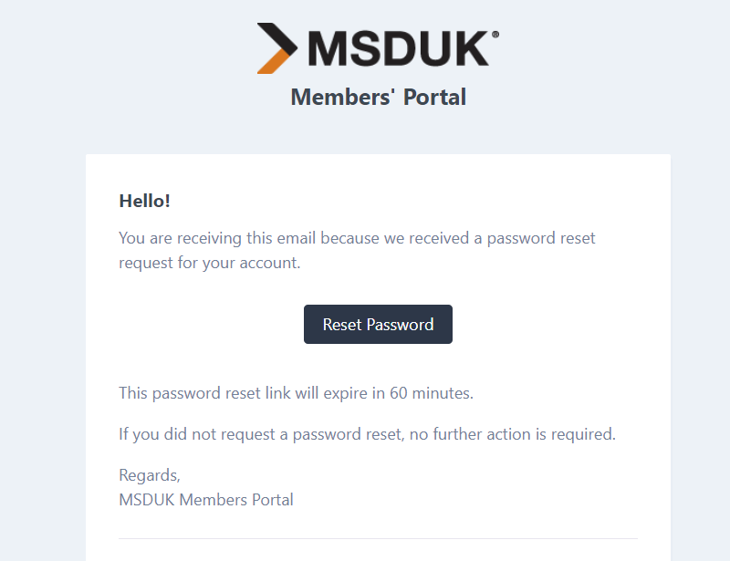Click the Members' Portal heading
This screenshot has width=730, height=561.
tap(378, 97)
